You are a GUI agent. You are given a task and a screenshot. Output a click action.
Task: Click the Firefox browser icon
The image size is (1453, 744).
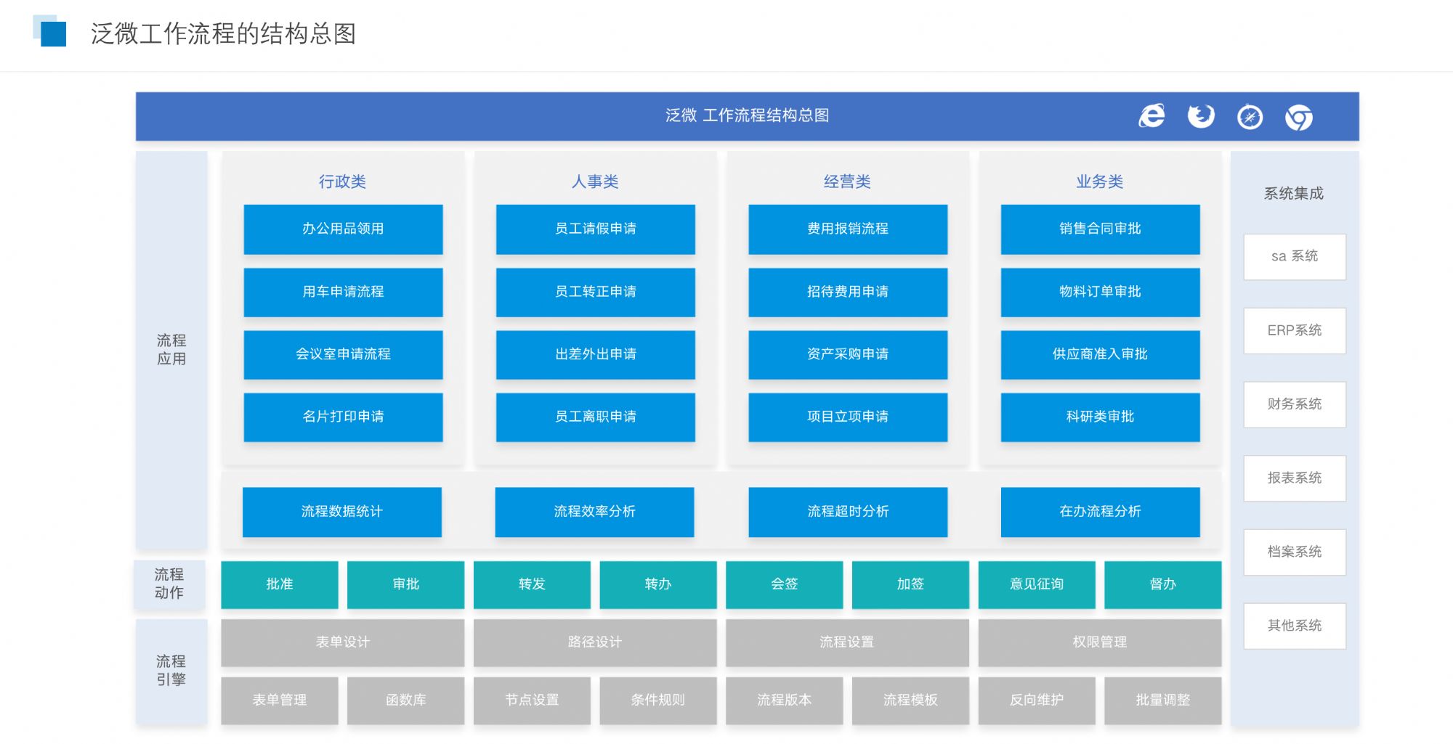(x=1201, y=116)
